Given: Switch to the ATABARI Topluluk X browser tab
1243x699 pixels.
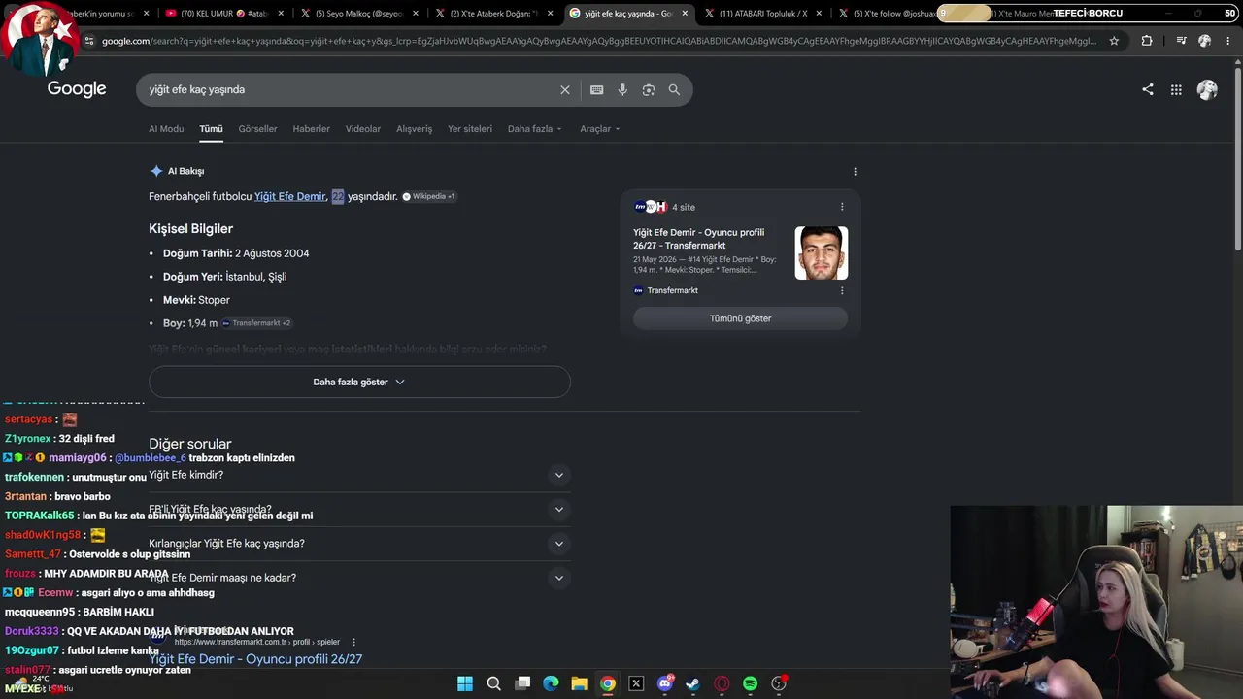Looking at the screenshot, I should coord(763,14).
